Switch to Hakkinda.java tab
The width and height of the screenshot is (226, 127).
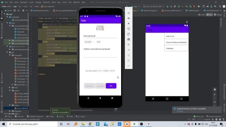(x=192, y=11)
